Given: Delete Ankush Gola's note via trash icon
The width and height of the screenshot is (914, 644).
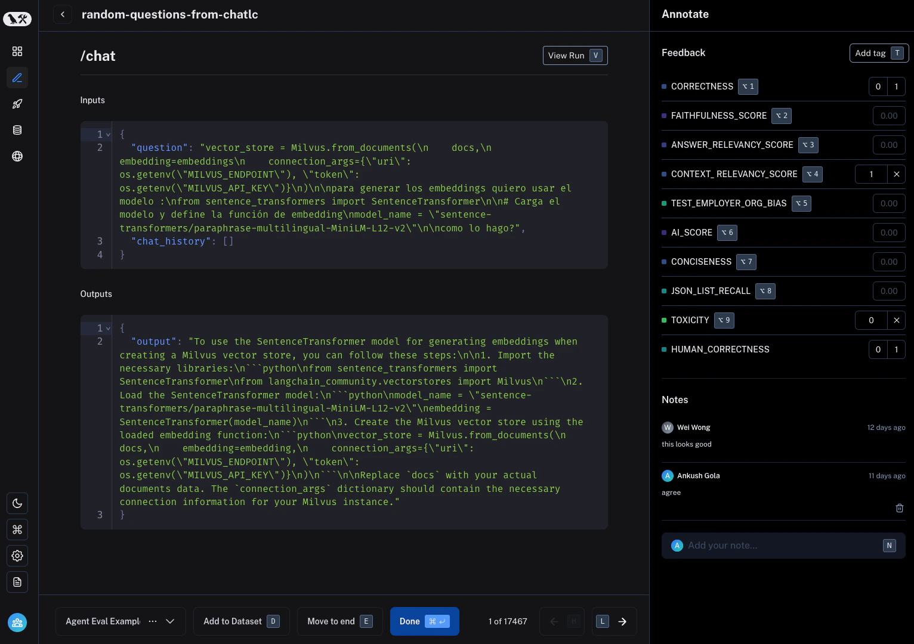Looking at the screenshot, I should click(x=899, y=508).
